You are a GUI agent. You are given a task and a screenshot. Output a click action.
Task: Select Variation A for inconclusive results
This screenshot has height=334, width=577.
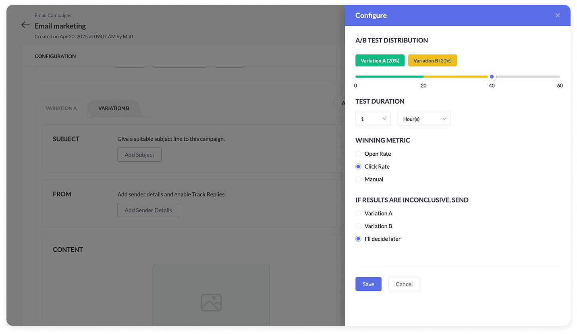(358, 213)
